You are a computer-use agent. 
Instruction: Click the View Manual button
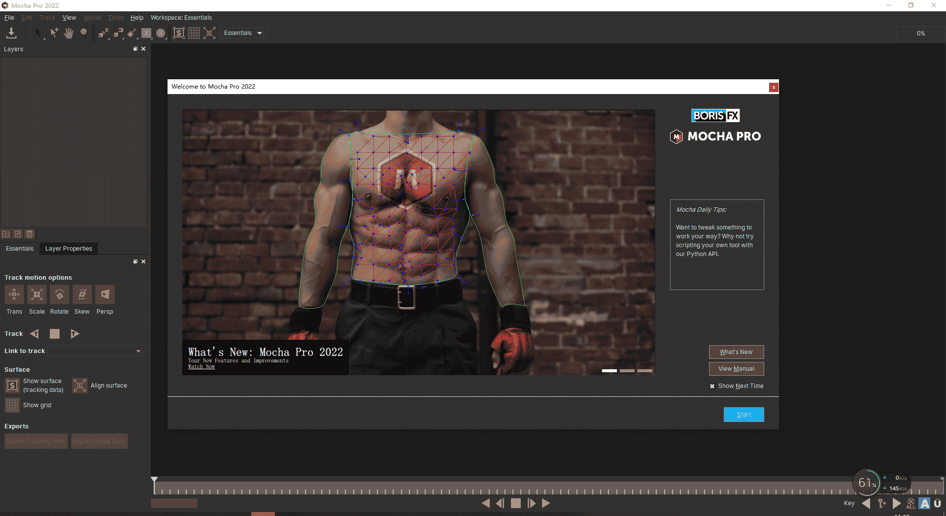(736, 369)
